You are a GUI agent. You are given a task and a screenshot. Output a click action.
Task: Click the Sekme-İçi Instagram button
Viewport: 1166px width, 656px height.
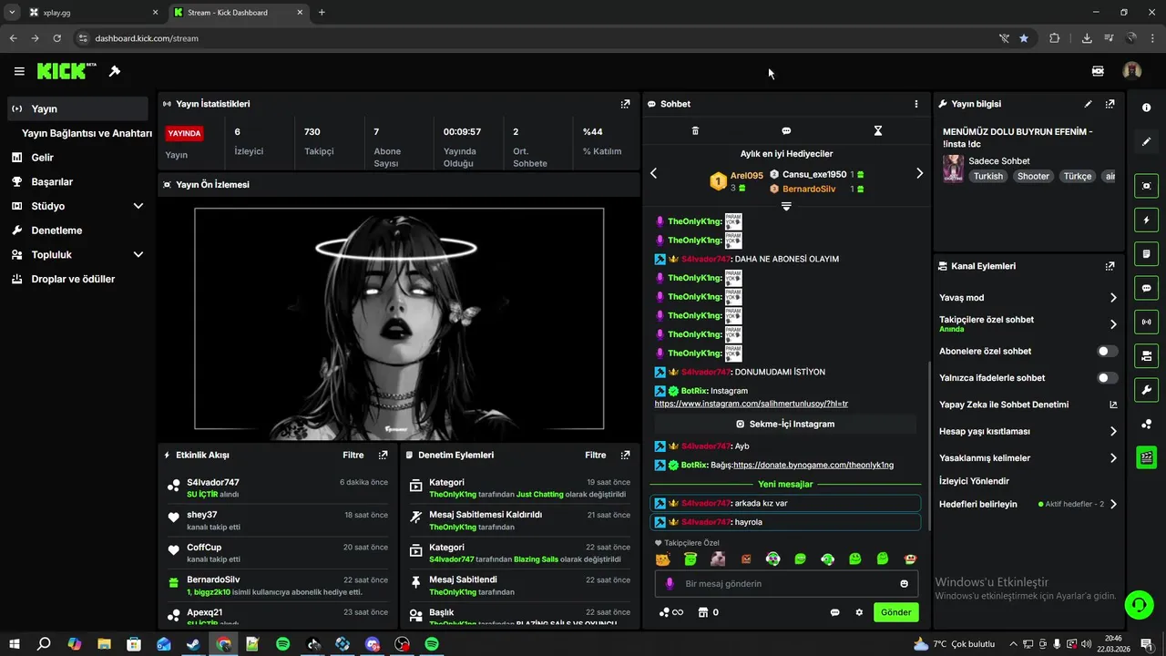[x=785, y=424]
